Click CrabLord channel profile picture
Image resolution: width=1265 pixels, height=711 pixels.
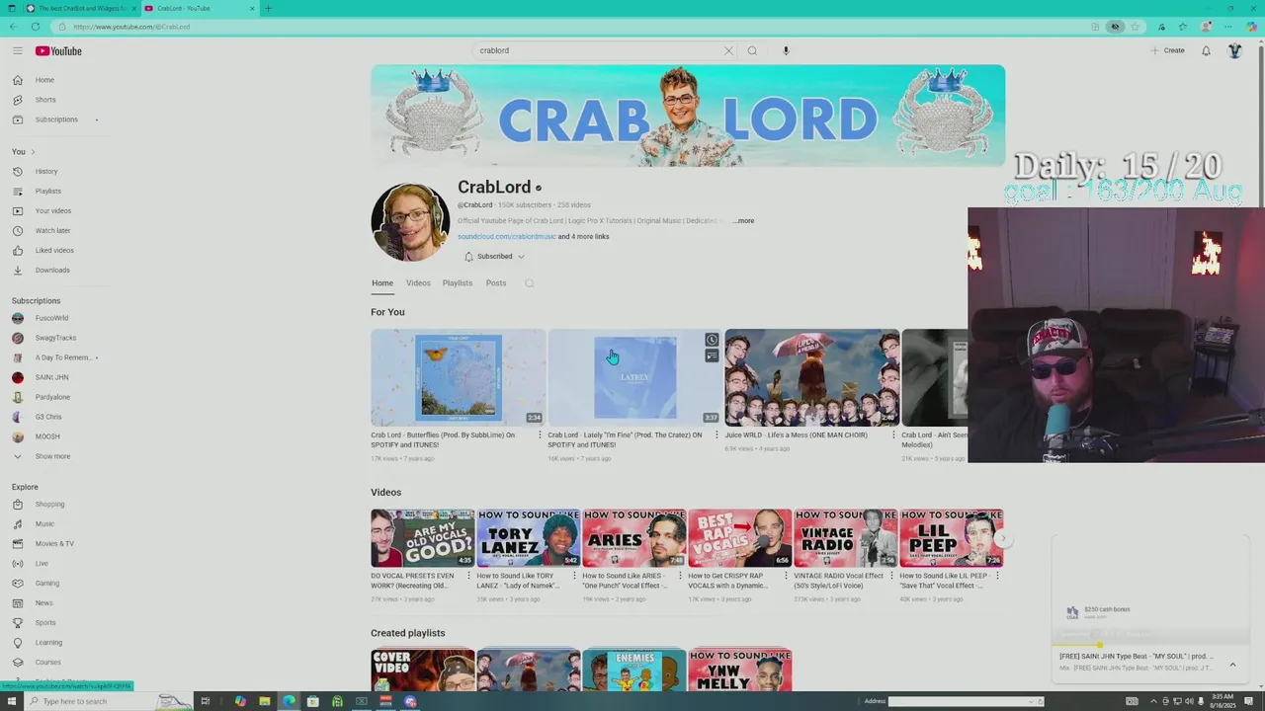coord(410,222)
